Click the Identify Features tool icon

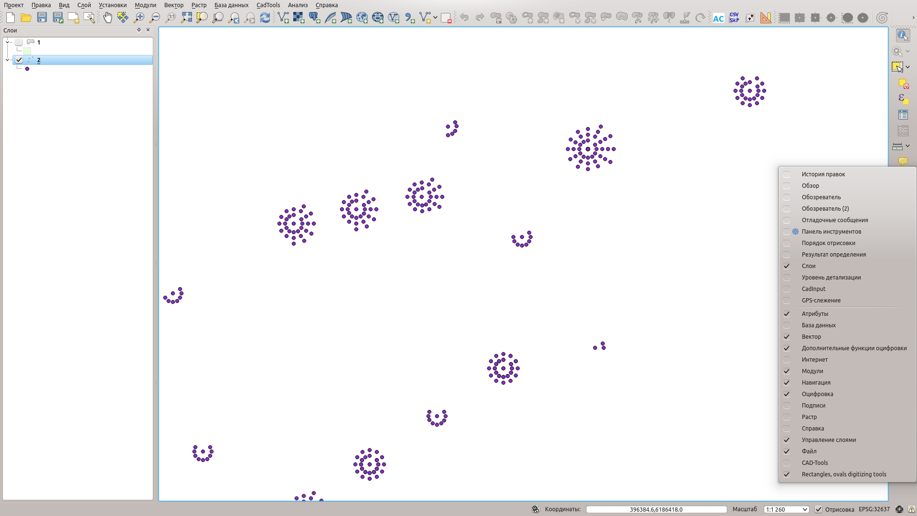tap(902, 35)
